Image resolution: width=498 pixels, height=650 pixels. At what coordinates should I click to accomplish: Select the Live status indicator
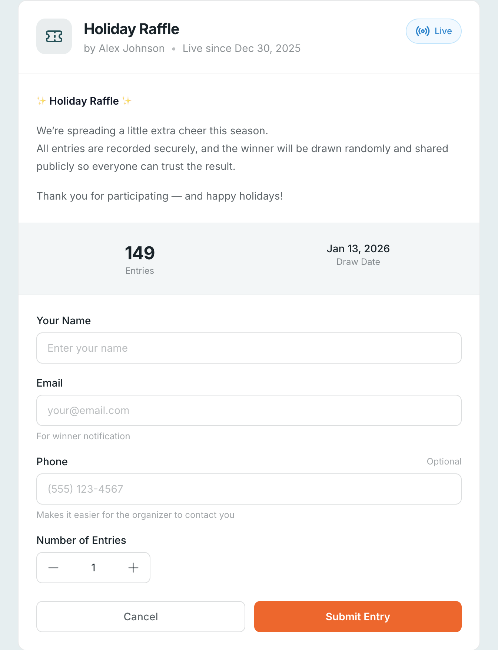pos(434,31)
